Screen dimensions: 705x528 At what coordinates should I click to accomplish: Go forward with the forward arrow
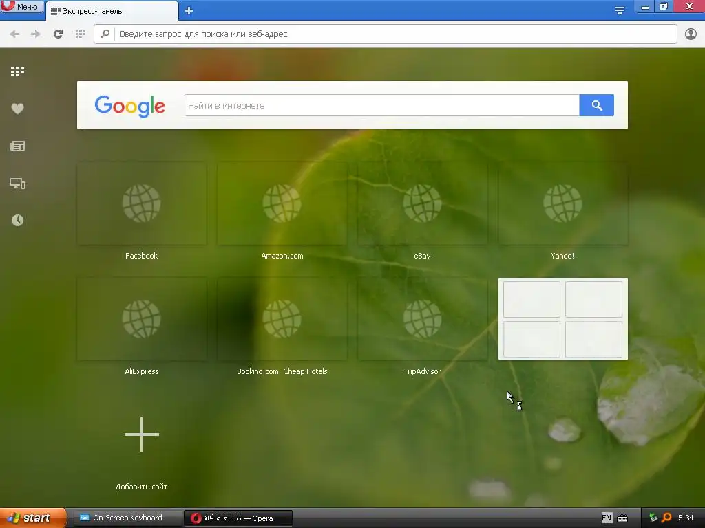(x=36, y=34)
